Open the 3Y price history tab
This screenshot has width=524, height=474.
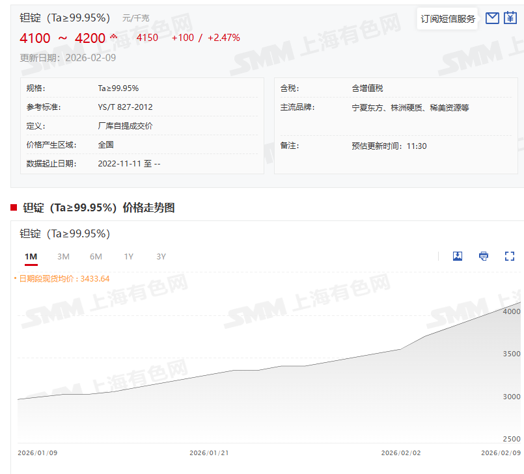[161, 257]
